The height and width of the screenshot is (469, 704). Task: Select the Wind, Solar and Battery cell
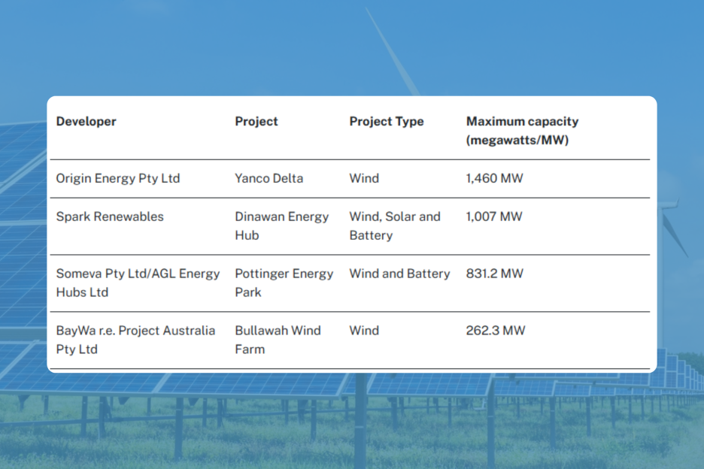(x=395, y=225)
